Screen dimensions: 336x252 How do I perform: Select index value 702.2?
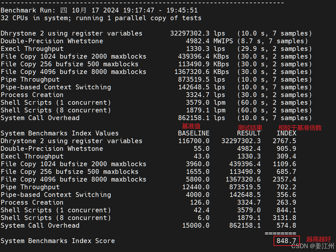[286, 187]
